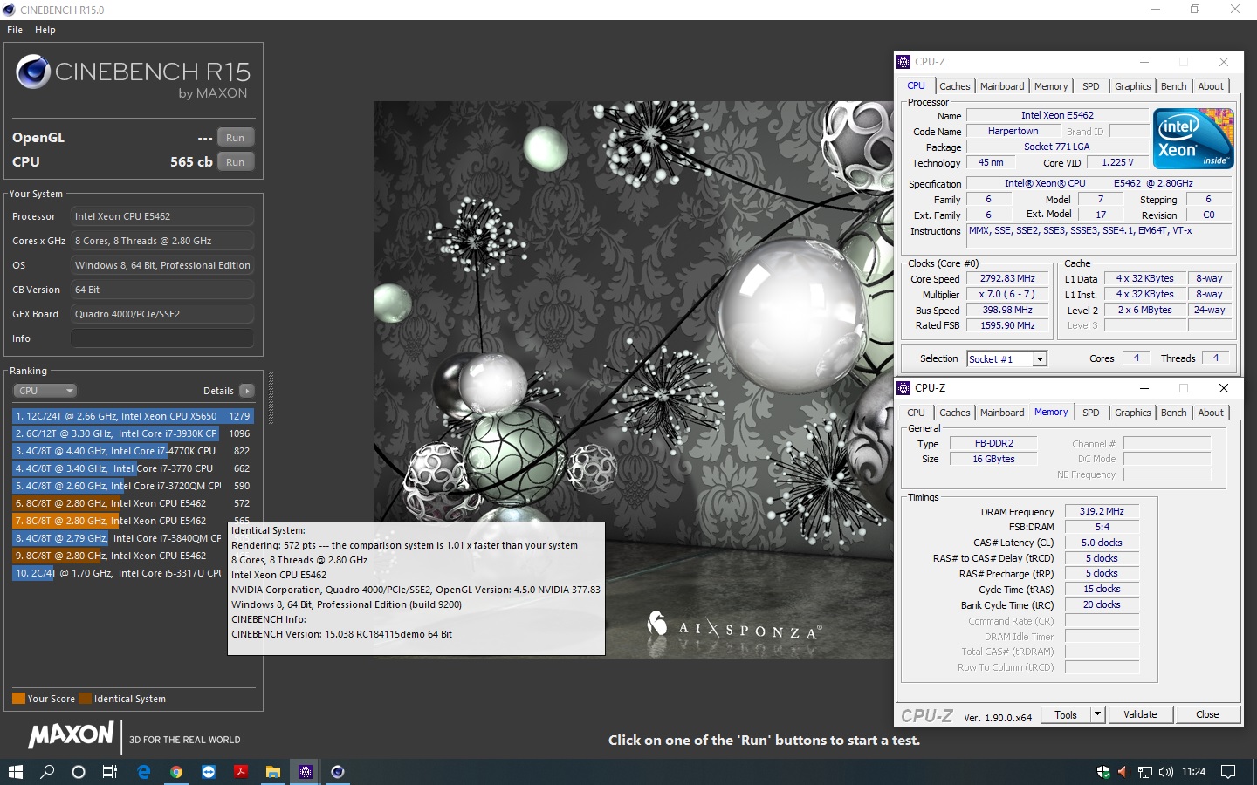Open the Help menu
The image size is (1257, 785).
click(45, 30)
